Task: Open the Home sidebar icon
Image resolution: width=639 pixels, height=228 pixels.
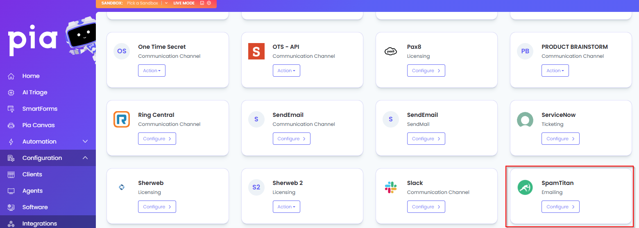Action: (11, 76)
